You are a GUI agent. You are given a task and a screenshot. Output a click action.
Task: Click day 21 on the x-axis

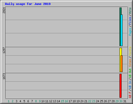86,101
